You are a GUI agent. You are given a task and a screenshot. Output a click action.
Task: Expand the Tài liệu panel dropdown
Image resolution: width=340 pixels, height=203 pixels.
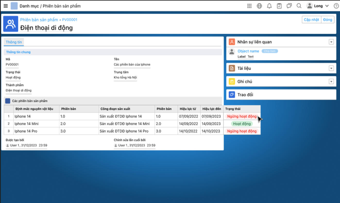[x=331, y=68]
